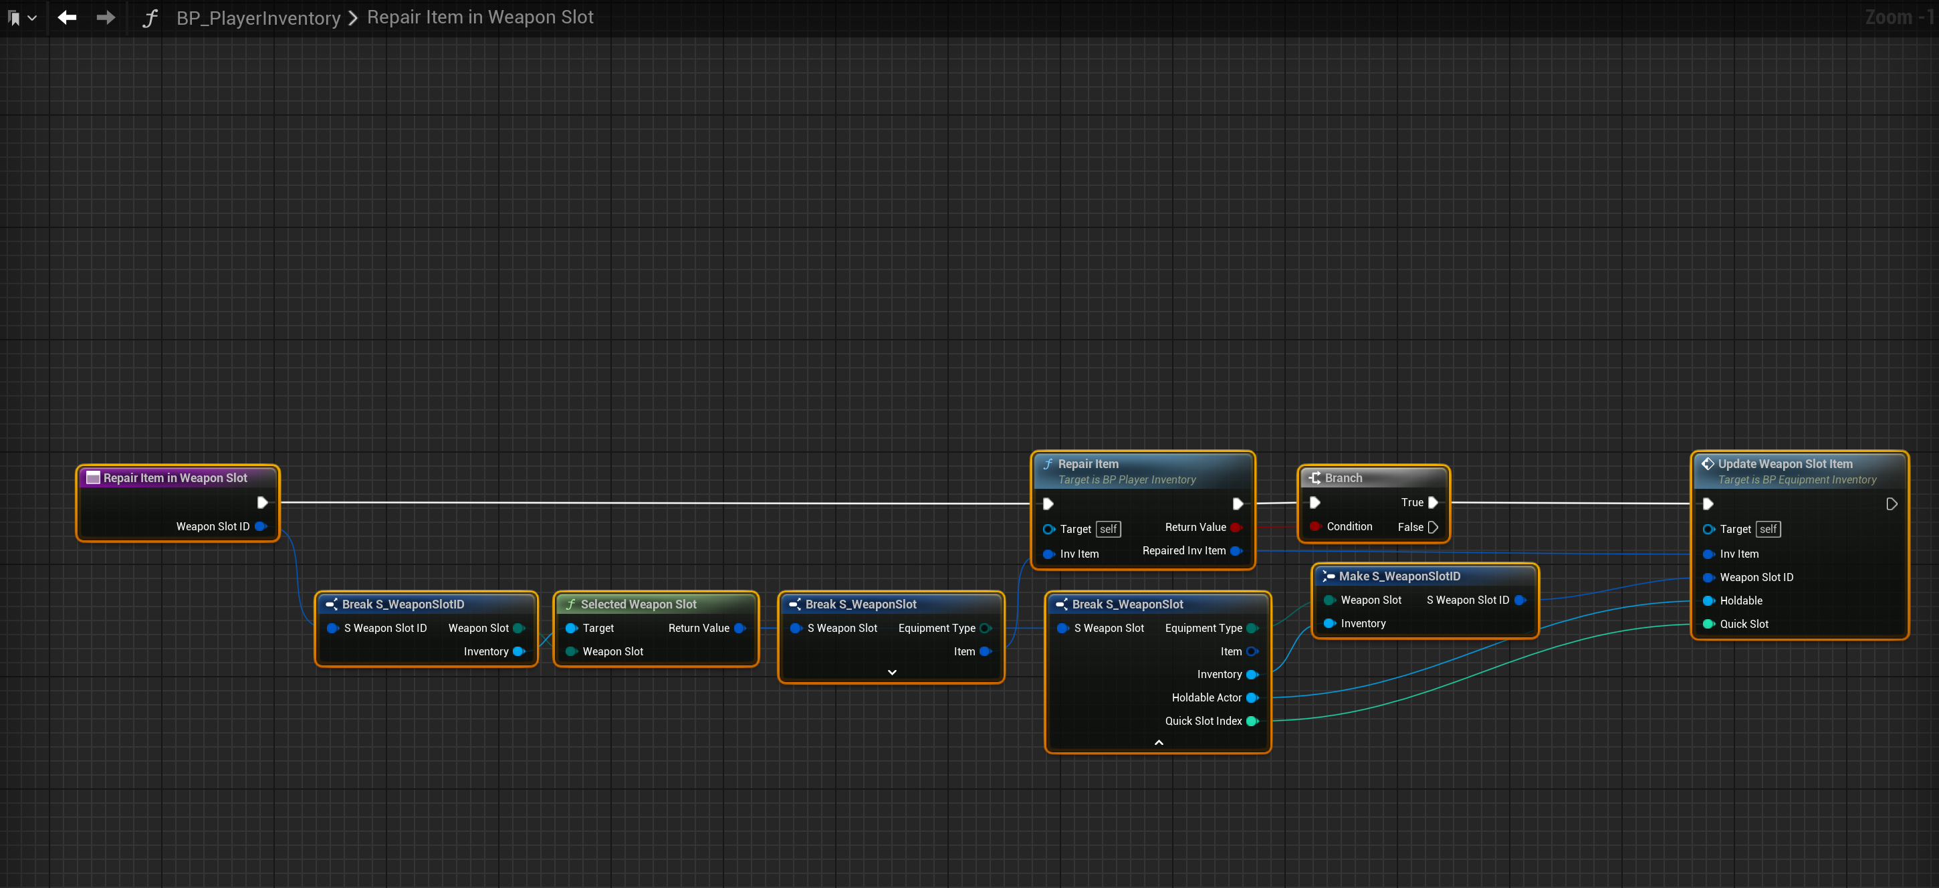
Task: Click Repair Item in Weapon Slot breadcrumb
Action: pos(480,17)
